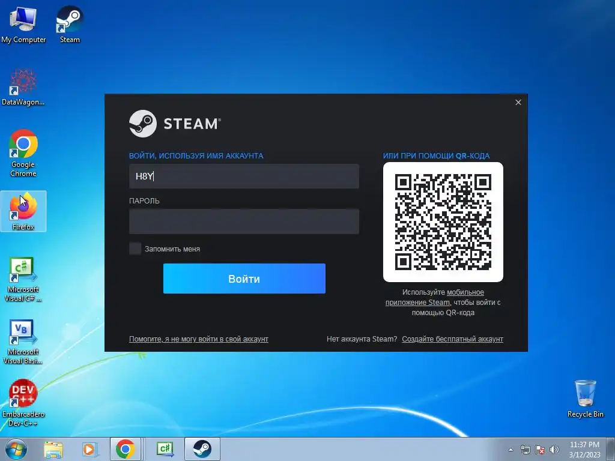Screen dimensions: 615x461
Task: Open the My Computer desktop icon
Action: coord(23,24)
